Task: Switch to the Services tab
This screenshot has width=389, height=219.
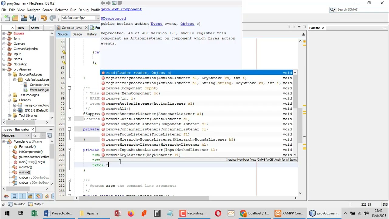Action: (37, 28)
